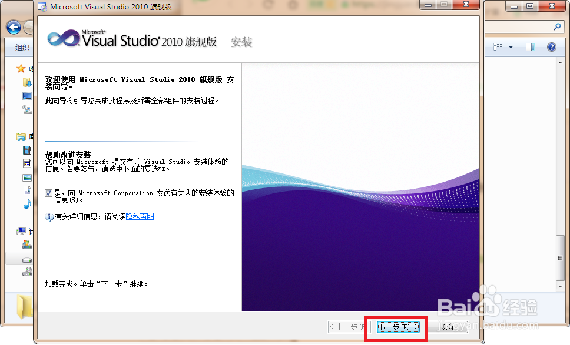Screen dimensions: 570x345
Task: Click the Favorites star icon in Explorer sidebar
Action: [21, 68]
